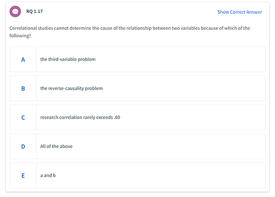
Task: Click empty area of option A row
Action: pyautogui.click(x=181, y=60)
